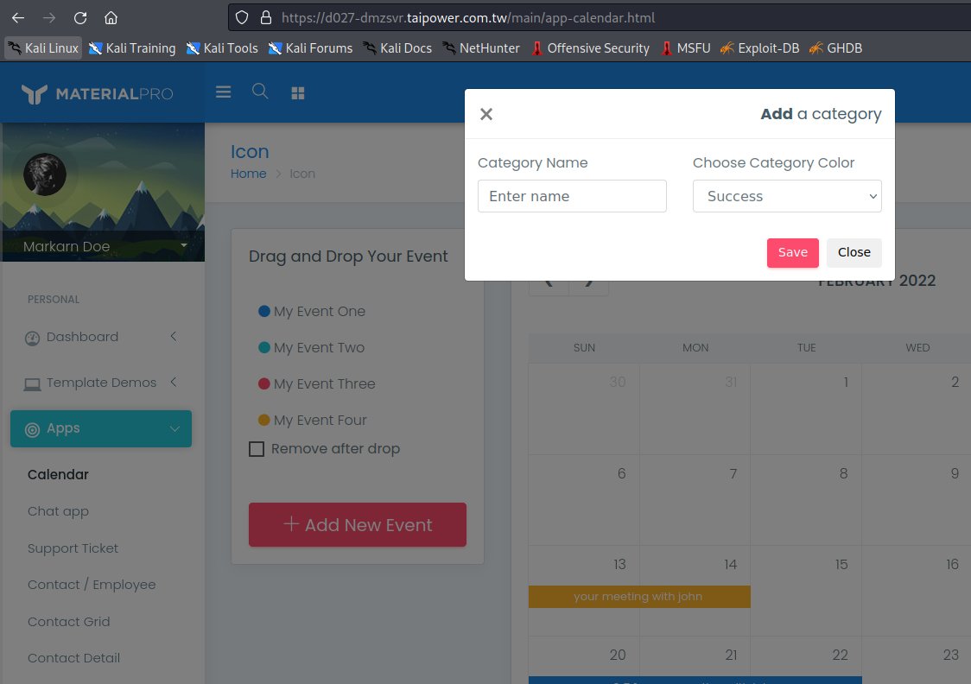Click the Template Demos laptop icon
This screenshot has height=684, width=971.
(x=32, y=384)
